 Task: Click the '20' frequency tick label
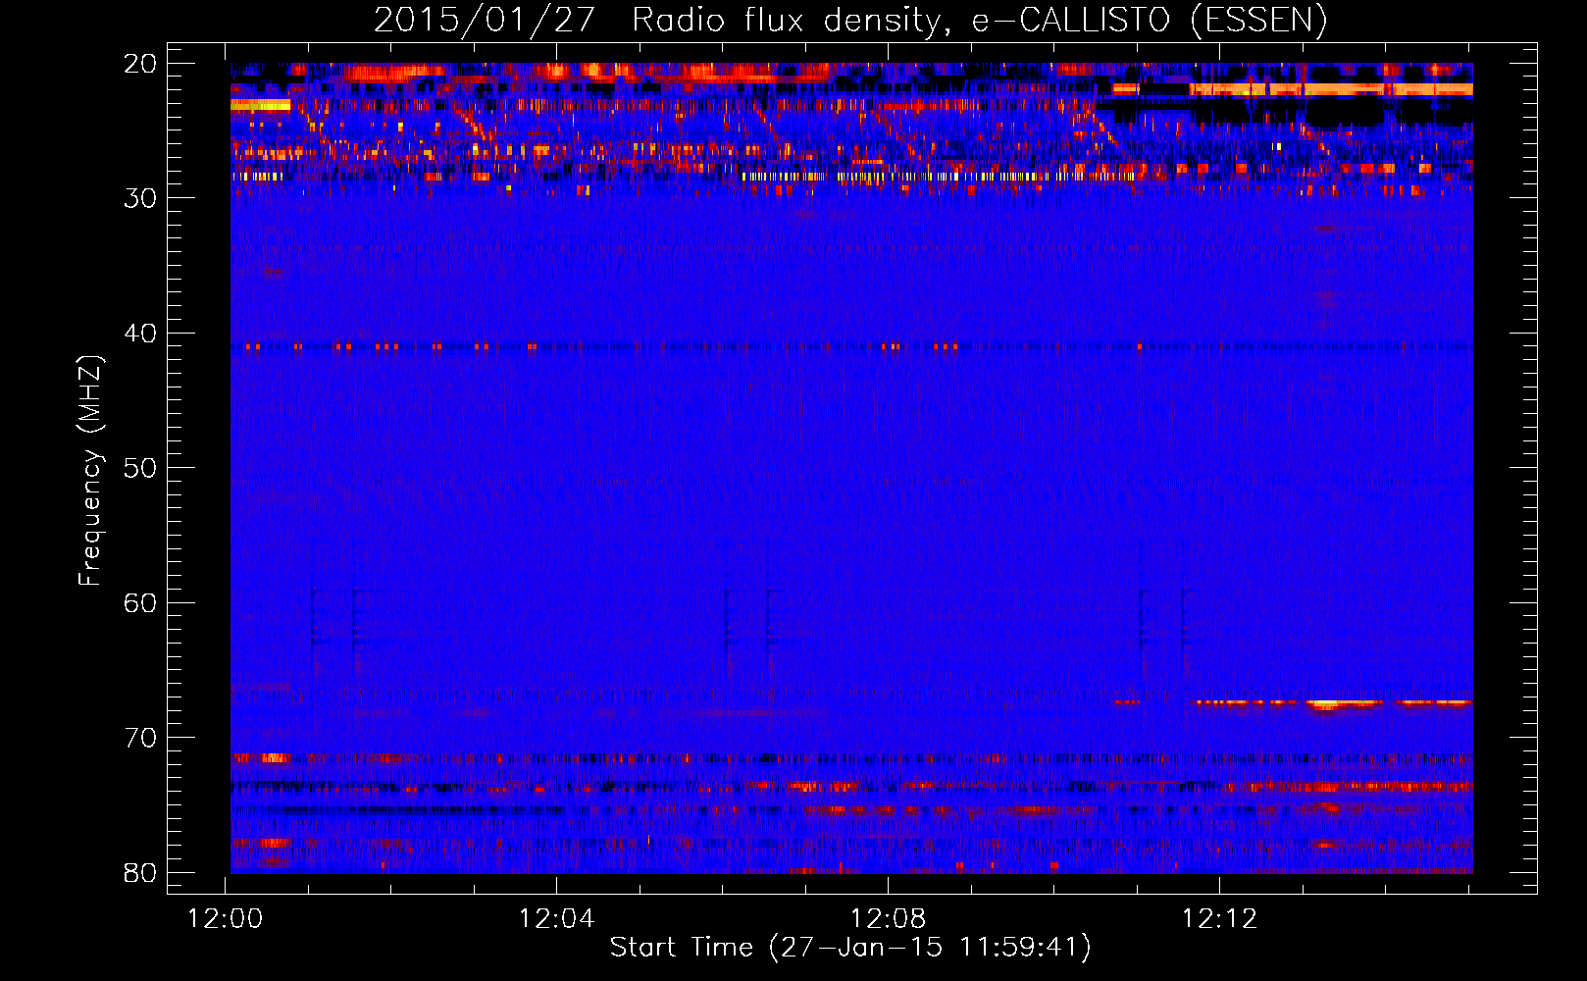point(140,64)
